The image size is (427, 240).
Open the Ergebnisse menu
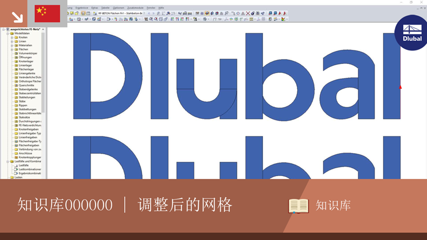coord(81,8)
